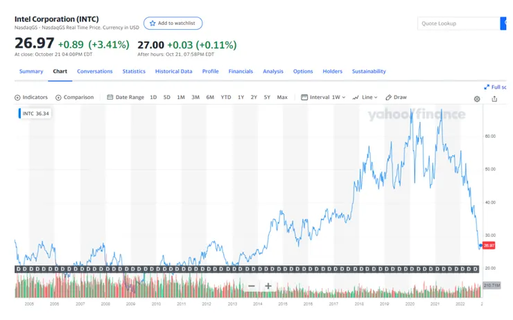This screenshot has height=320, width=513.
Task: Zoom out with the minus button
Action: 252,286
